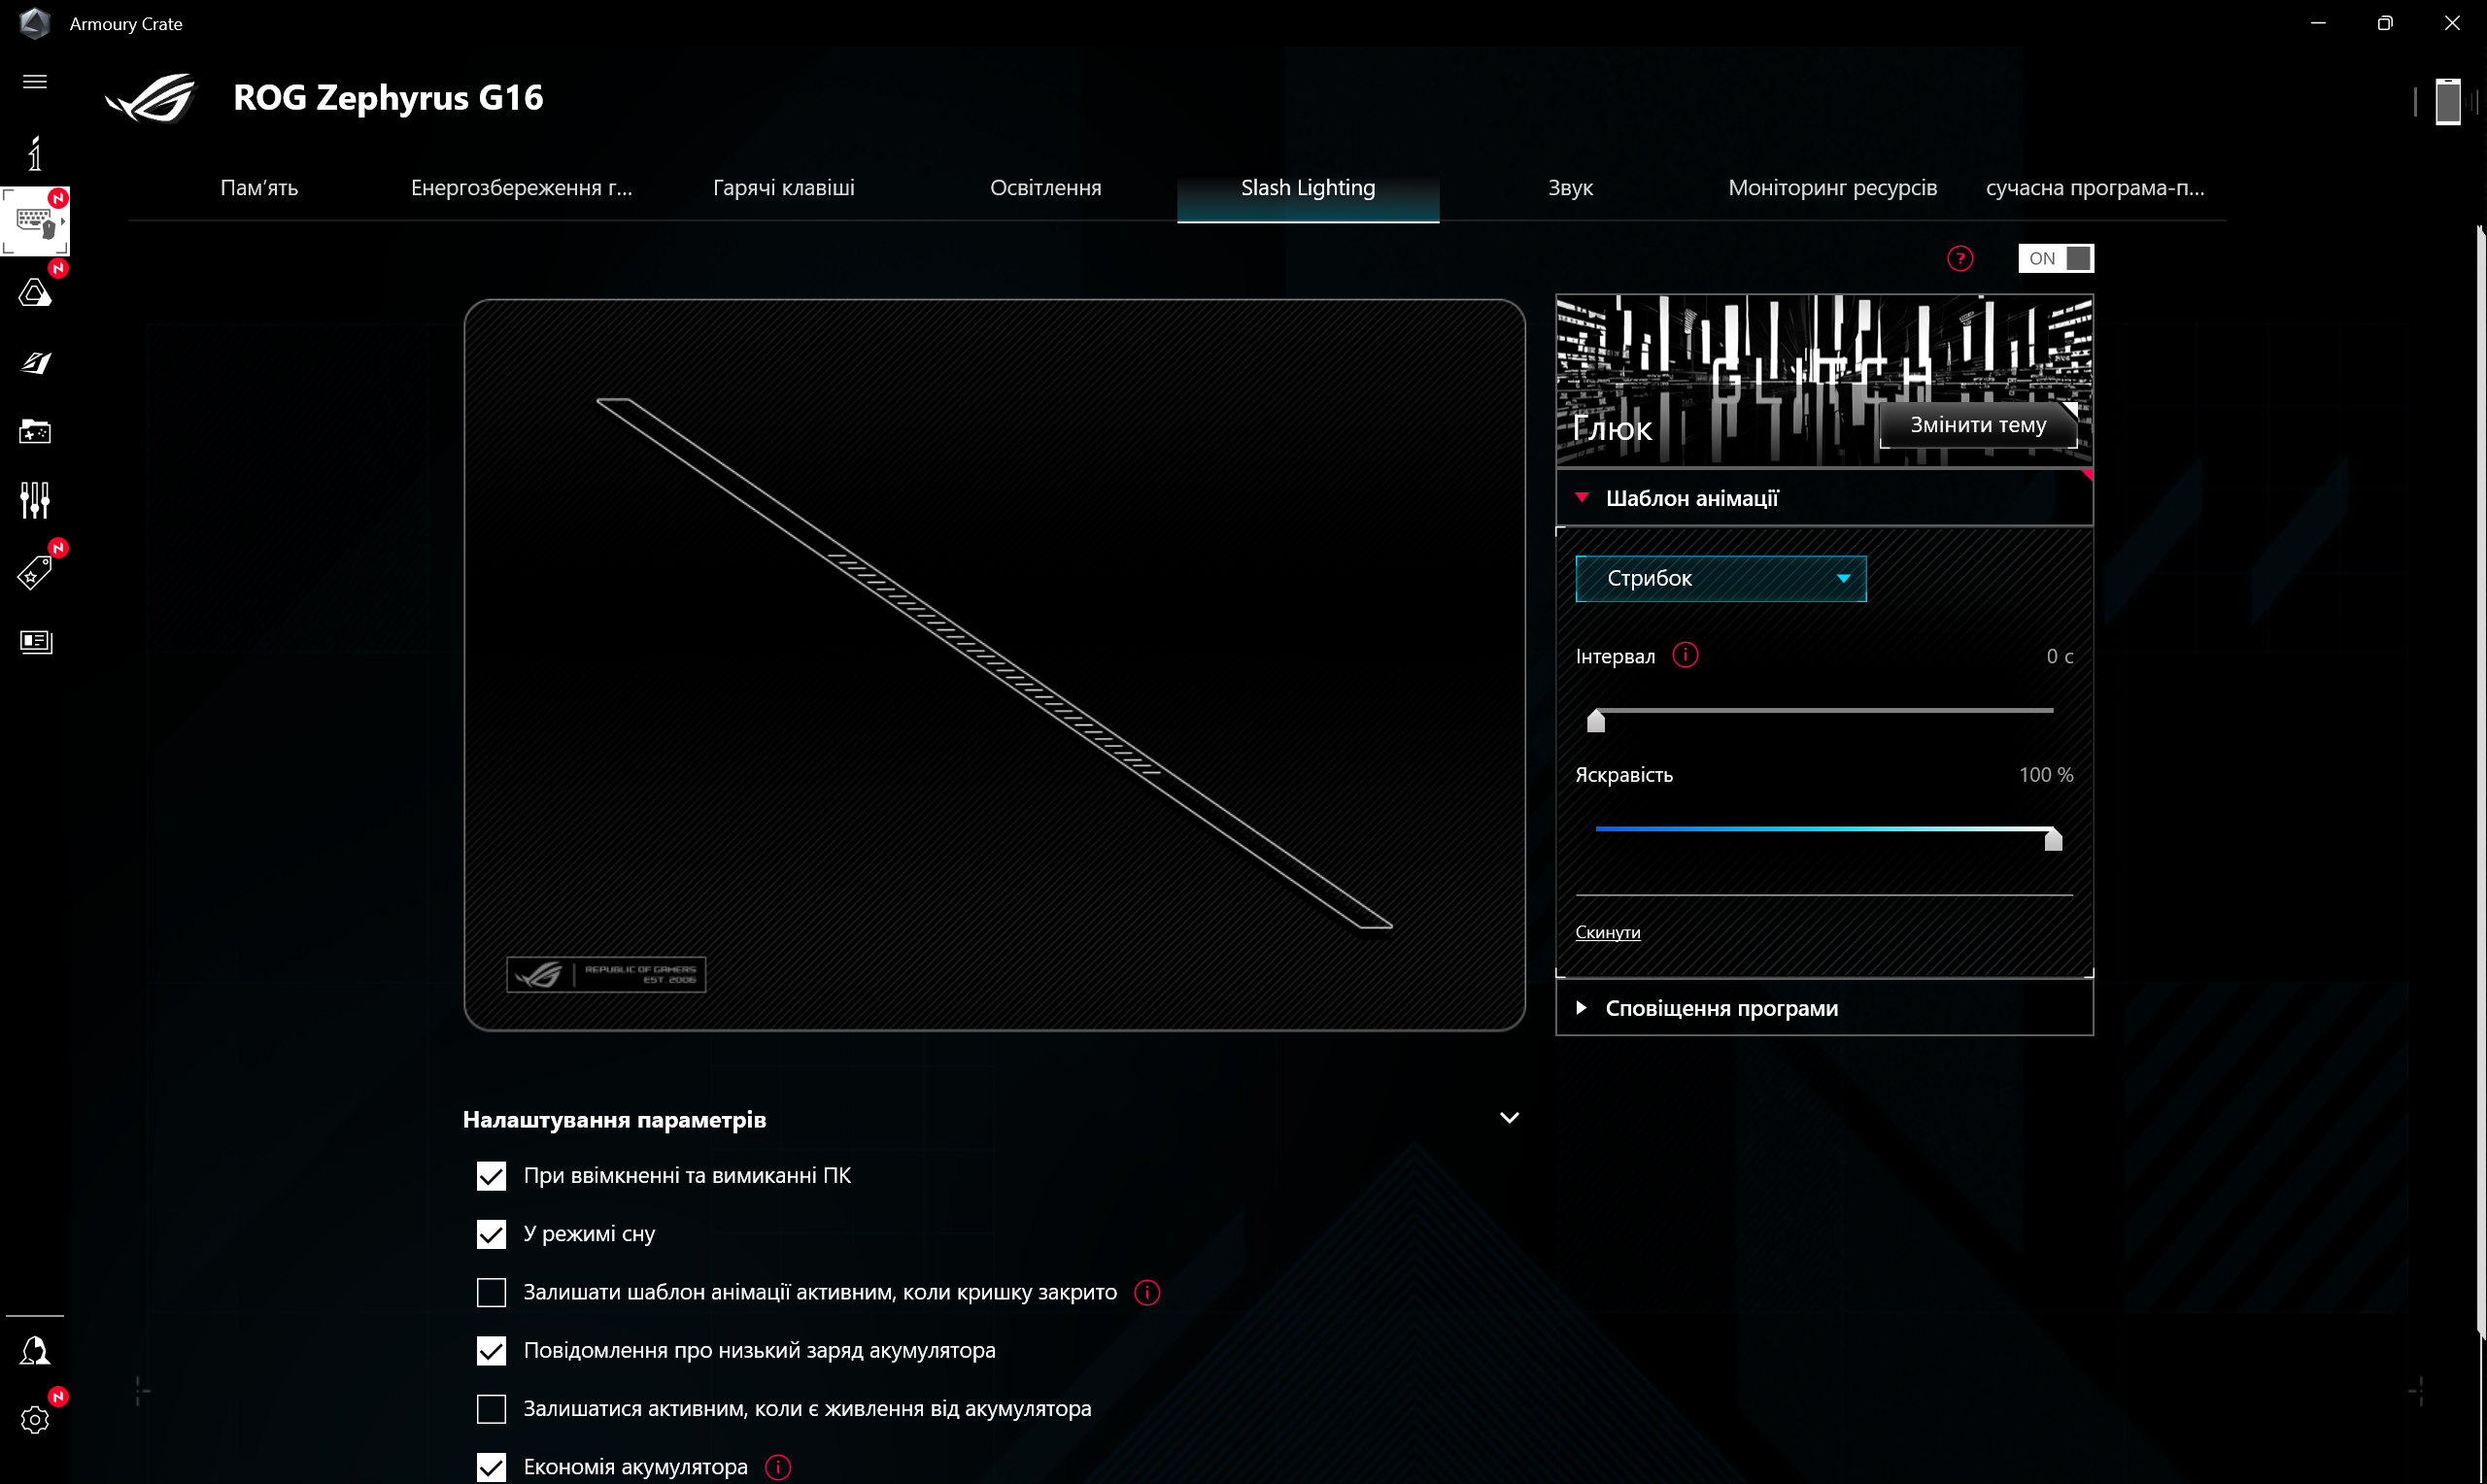
Task: Select the keyboard and mouse devices sidebar icon
Action: click(36, 222)
